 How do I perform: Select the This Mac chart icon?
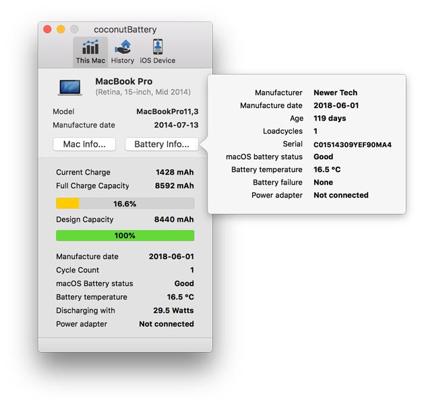pos(90,47)
